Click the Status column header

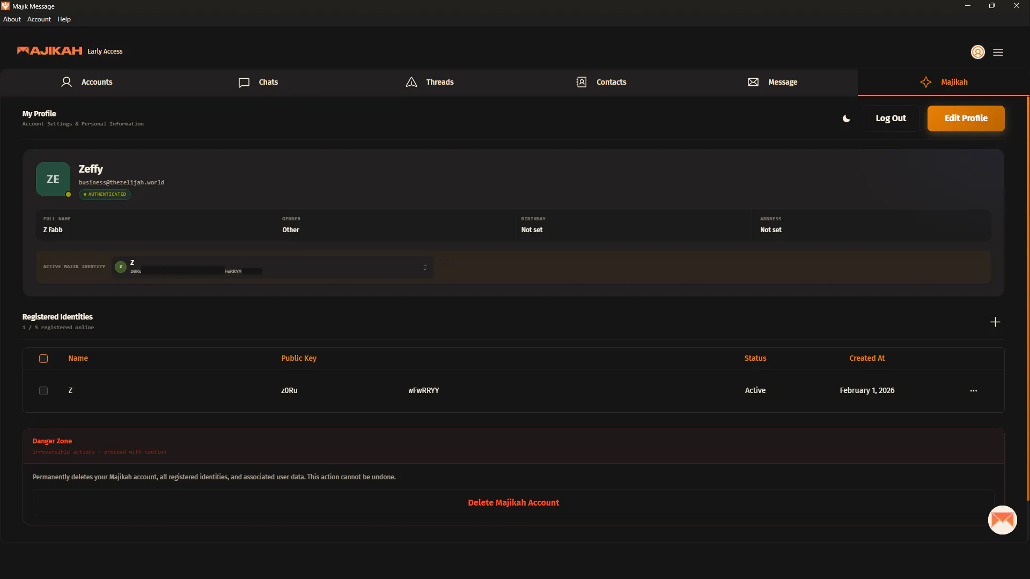point(755,358)
